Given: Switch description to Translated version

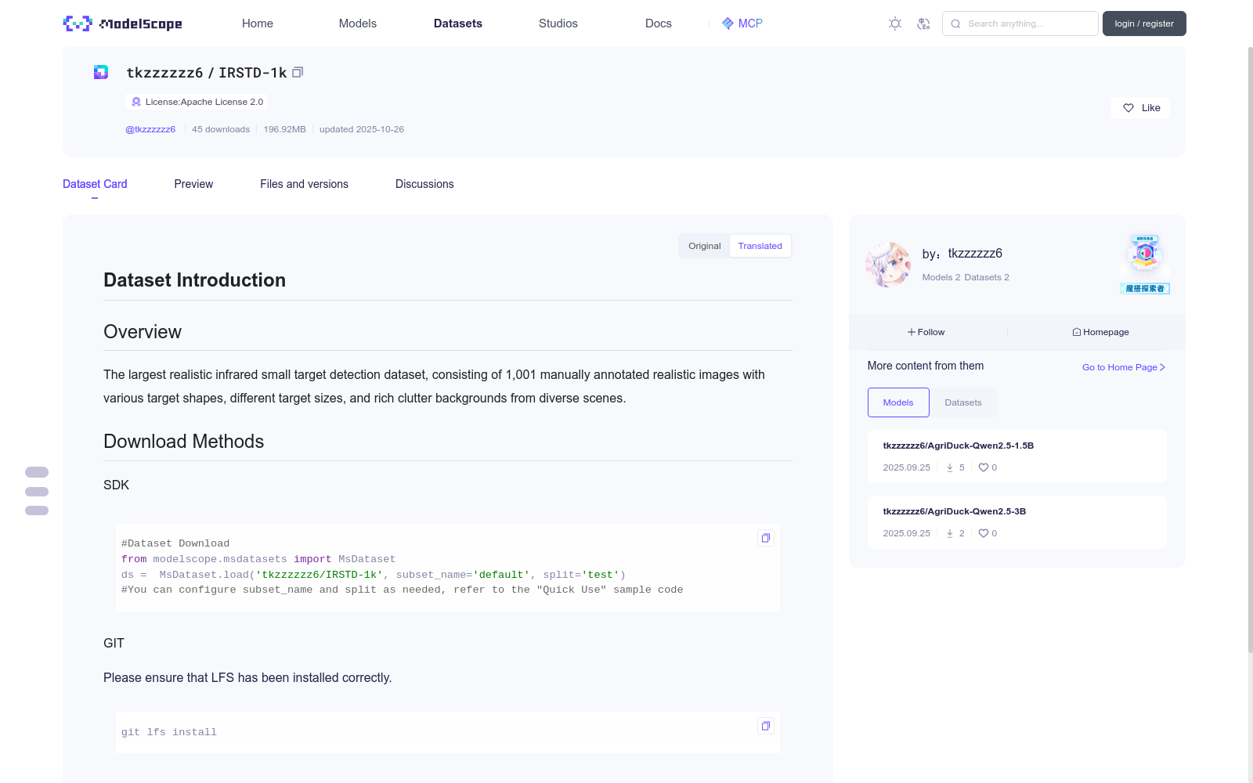Looking at the screenshot, I should pos(760,246).
